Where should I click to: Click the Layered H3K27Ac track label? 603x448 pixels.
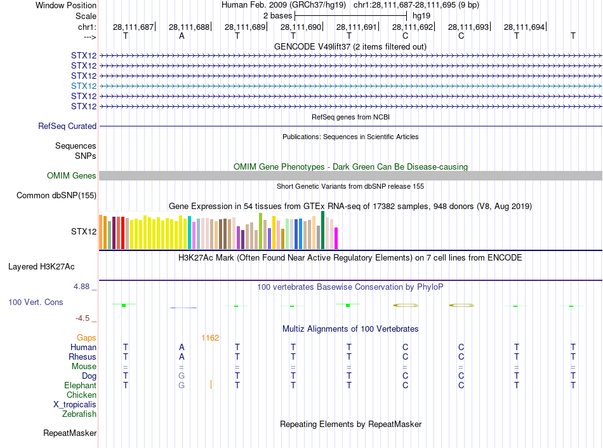pos(41,267)
